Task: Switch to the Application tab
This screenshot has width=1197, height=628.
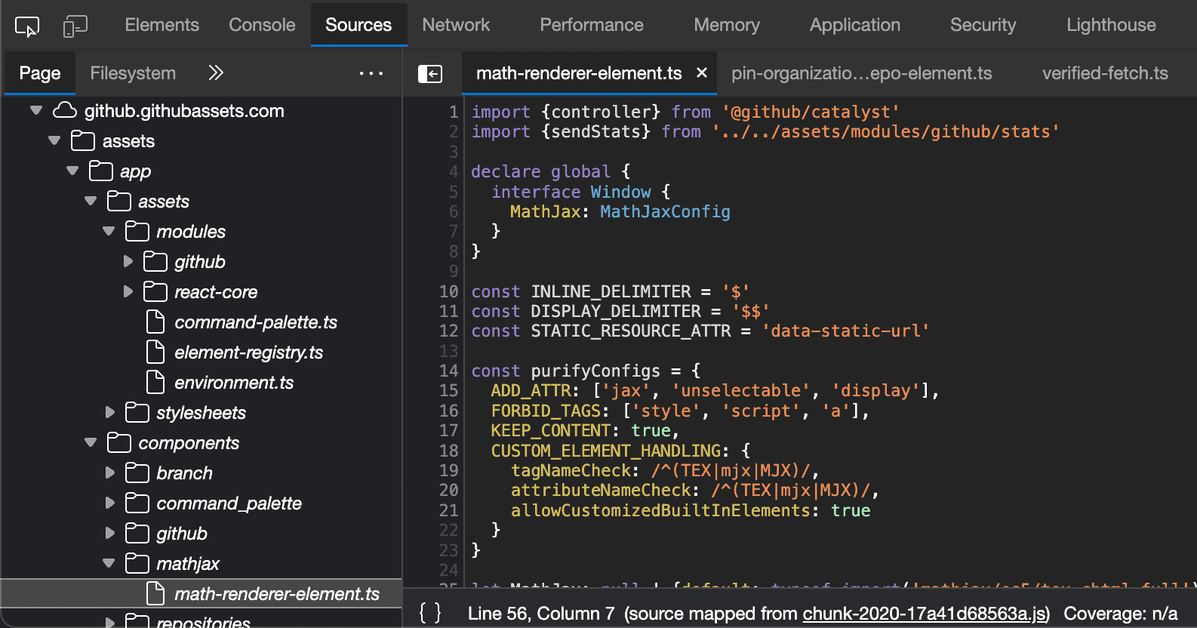Action: [855, 25]
